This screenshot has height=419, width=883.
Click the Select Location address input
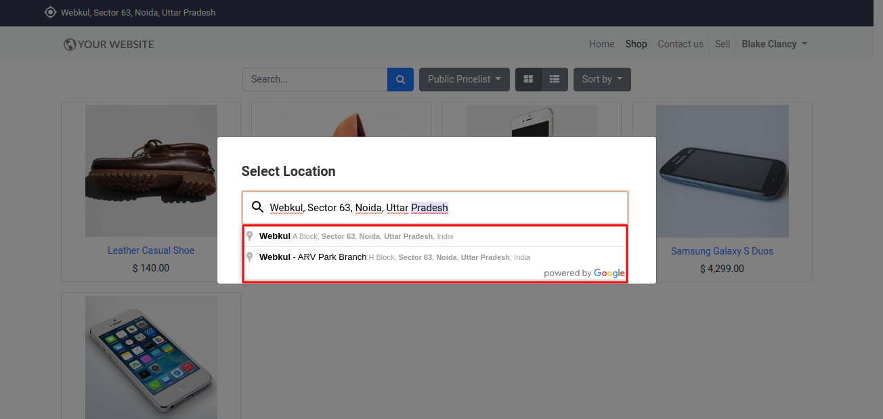click(435, 207)
